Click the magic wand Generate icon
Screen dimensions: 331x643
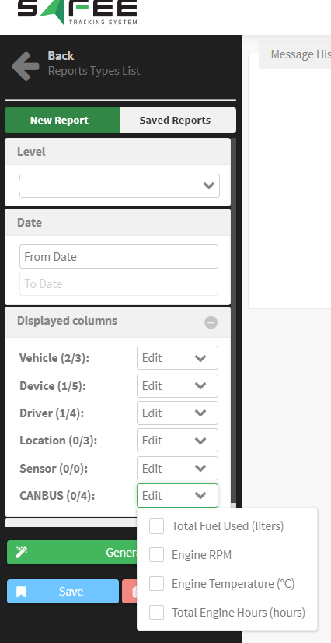click(x=21, y=553)
